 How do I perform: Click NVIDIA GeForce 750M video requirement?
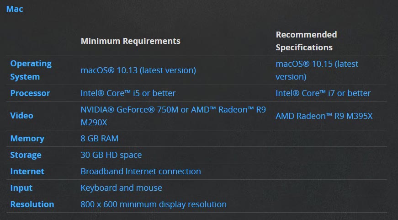(x=173, y=116)
